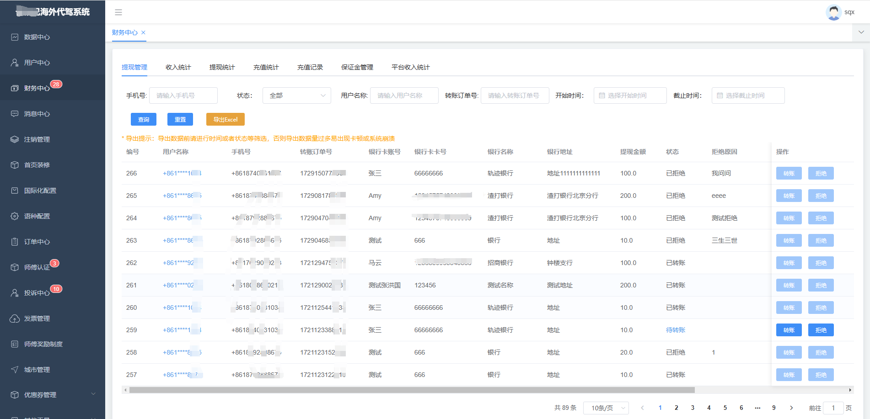Collapse the sidebar with the hamburger icon
This screenshot has width=870, height=419.
pyautogui.click(x=118, y=12)
